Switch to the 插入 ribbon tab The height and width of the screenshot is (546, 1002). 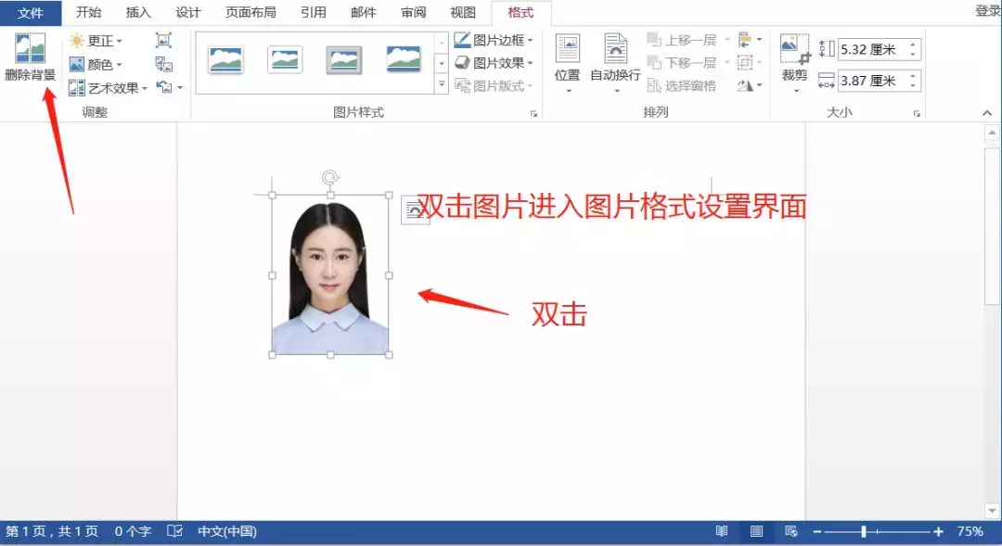[x=137, y=13]
